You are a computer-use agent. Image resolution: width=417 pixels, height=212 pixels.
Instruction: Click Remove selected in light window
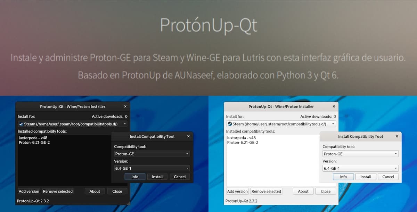[x=266, y=191]
